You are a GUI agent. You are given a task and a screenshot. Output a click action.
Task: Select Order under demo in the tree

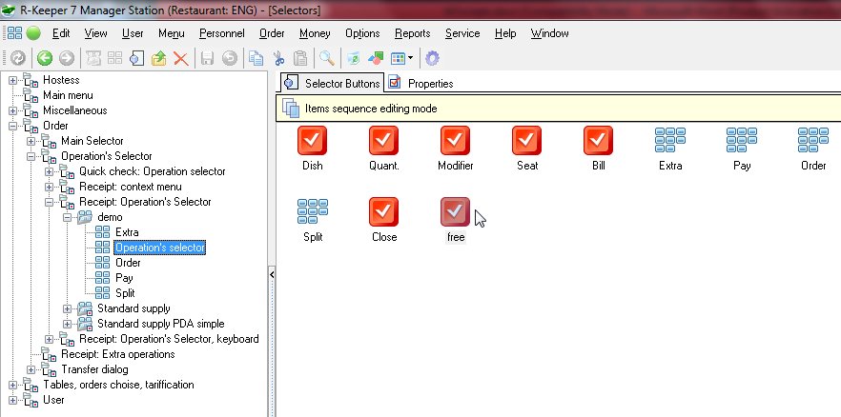pos(128,263)
